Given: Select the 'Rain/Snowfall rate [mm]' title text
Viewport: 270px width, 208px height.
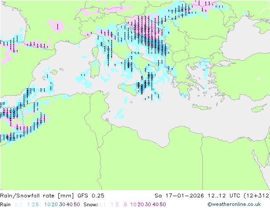Looking at the screenshot, I should 37,196.
